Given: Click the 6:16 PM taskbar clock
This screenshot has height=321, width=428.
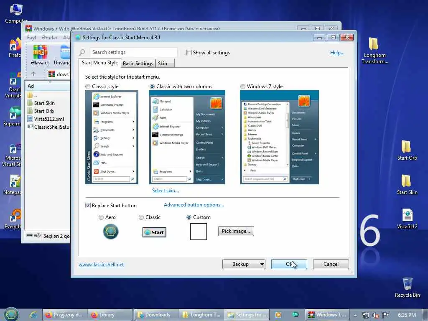Looking at the screenshot, I should pos(407,315).
